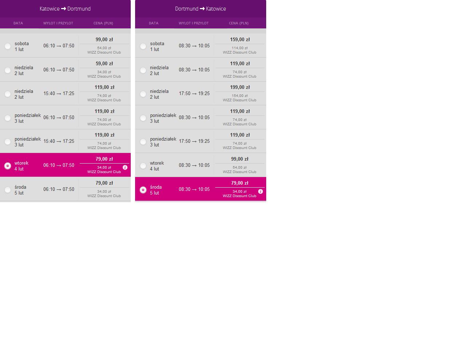The width and height of the screenshot is (465, 349).
Task: Click the 159,00 zł price for Dortmund–Katowice sobota
Action: click(240, 39)
